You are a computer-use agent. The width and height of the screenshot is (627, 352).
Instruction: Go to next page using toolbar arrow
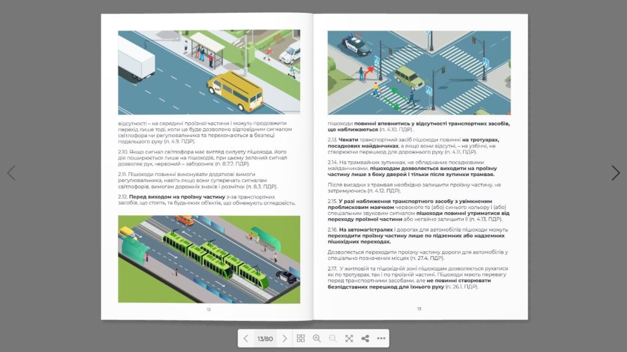[x=284, y=339]
